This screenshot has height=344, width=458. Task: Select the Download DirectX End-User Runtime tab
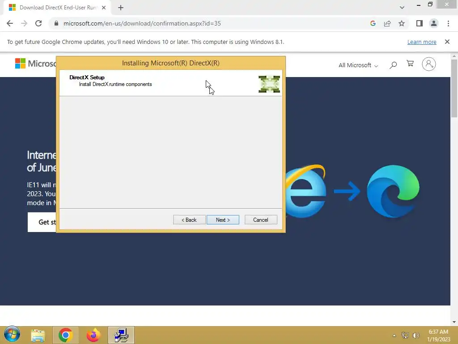(x=58, y=8)
